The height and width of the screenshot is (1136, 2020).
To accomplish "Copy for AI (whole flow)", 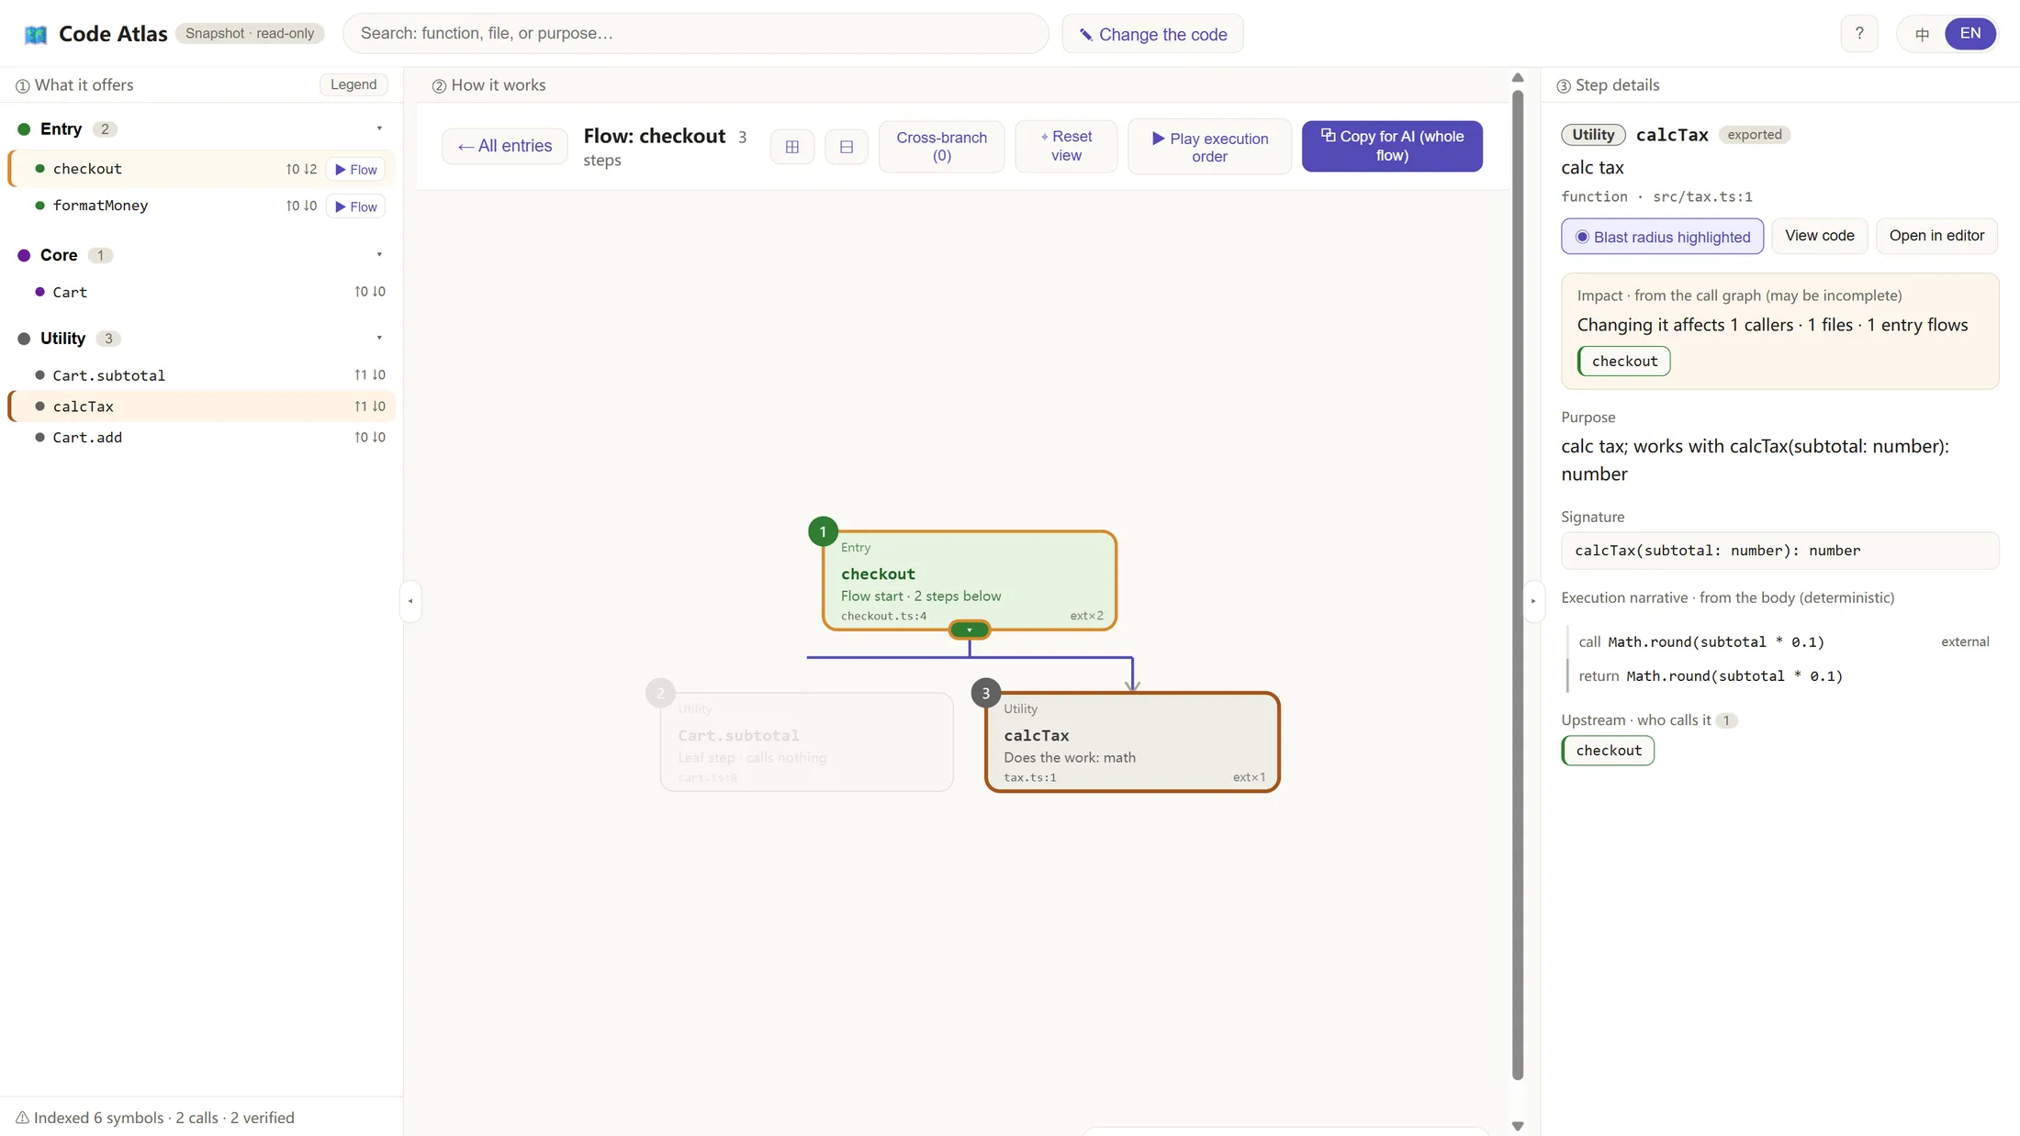I will point(1392,147).
